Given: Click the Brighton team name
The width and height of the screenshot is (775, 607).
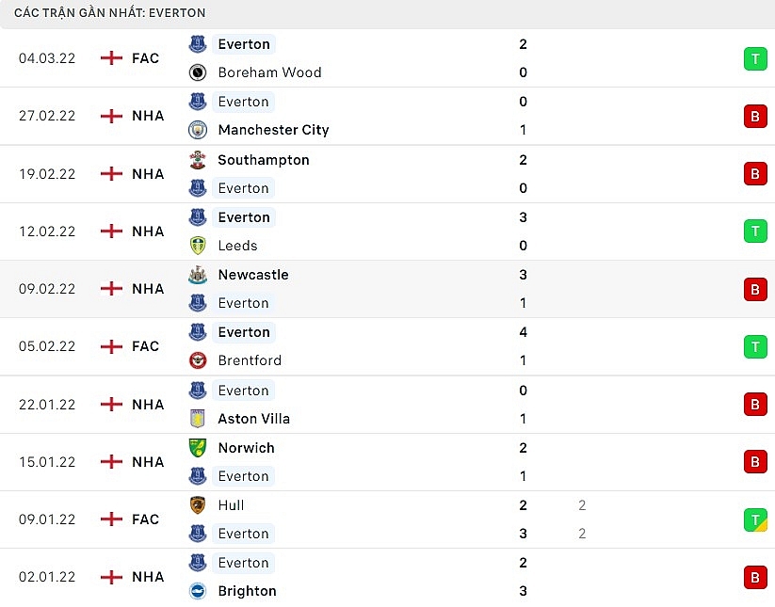Looking at the screenshot, I should 247,591.
